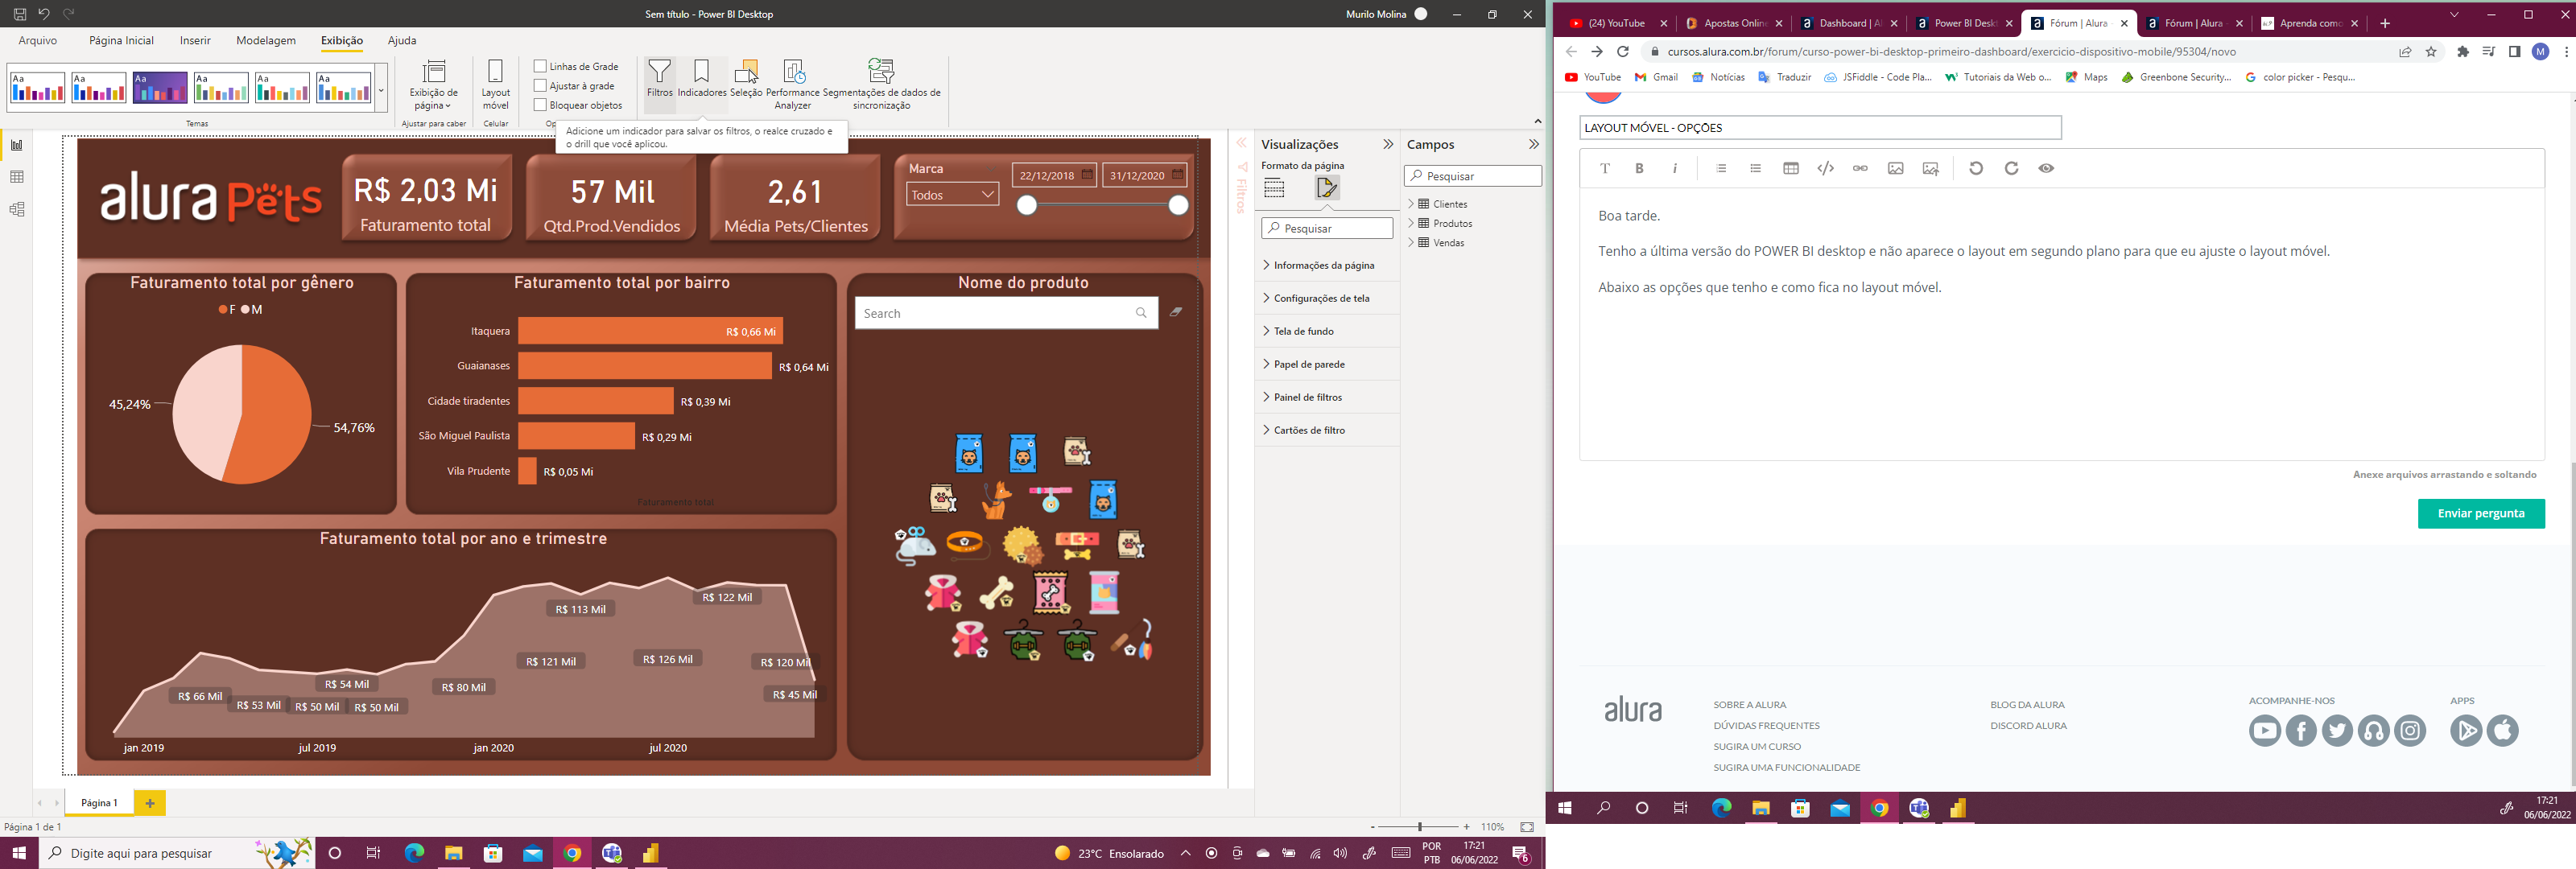Open Model view in Power BI sidebar
The height and width of the screenshot is (869, 2576).
click(x=17, y=209)
